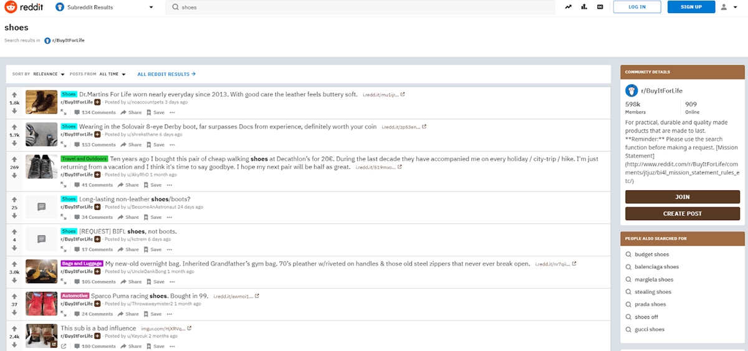Downvote the Solovair 8-eye Derby boot post
The image size is (748, 351).
[14, 143]
